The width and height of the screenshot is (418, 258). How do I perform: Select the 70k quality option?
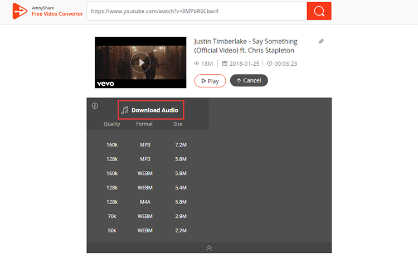[x=112, y=216]
